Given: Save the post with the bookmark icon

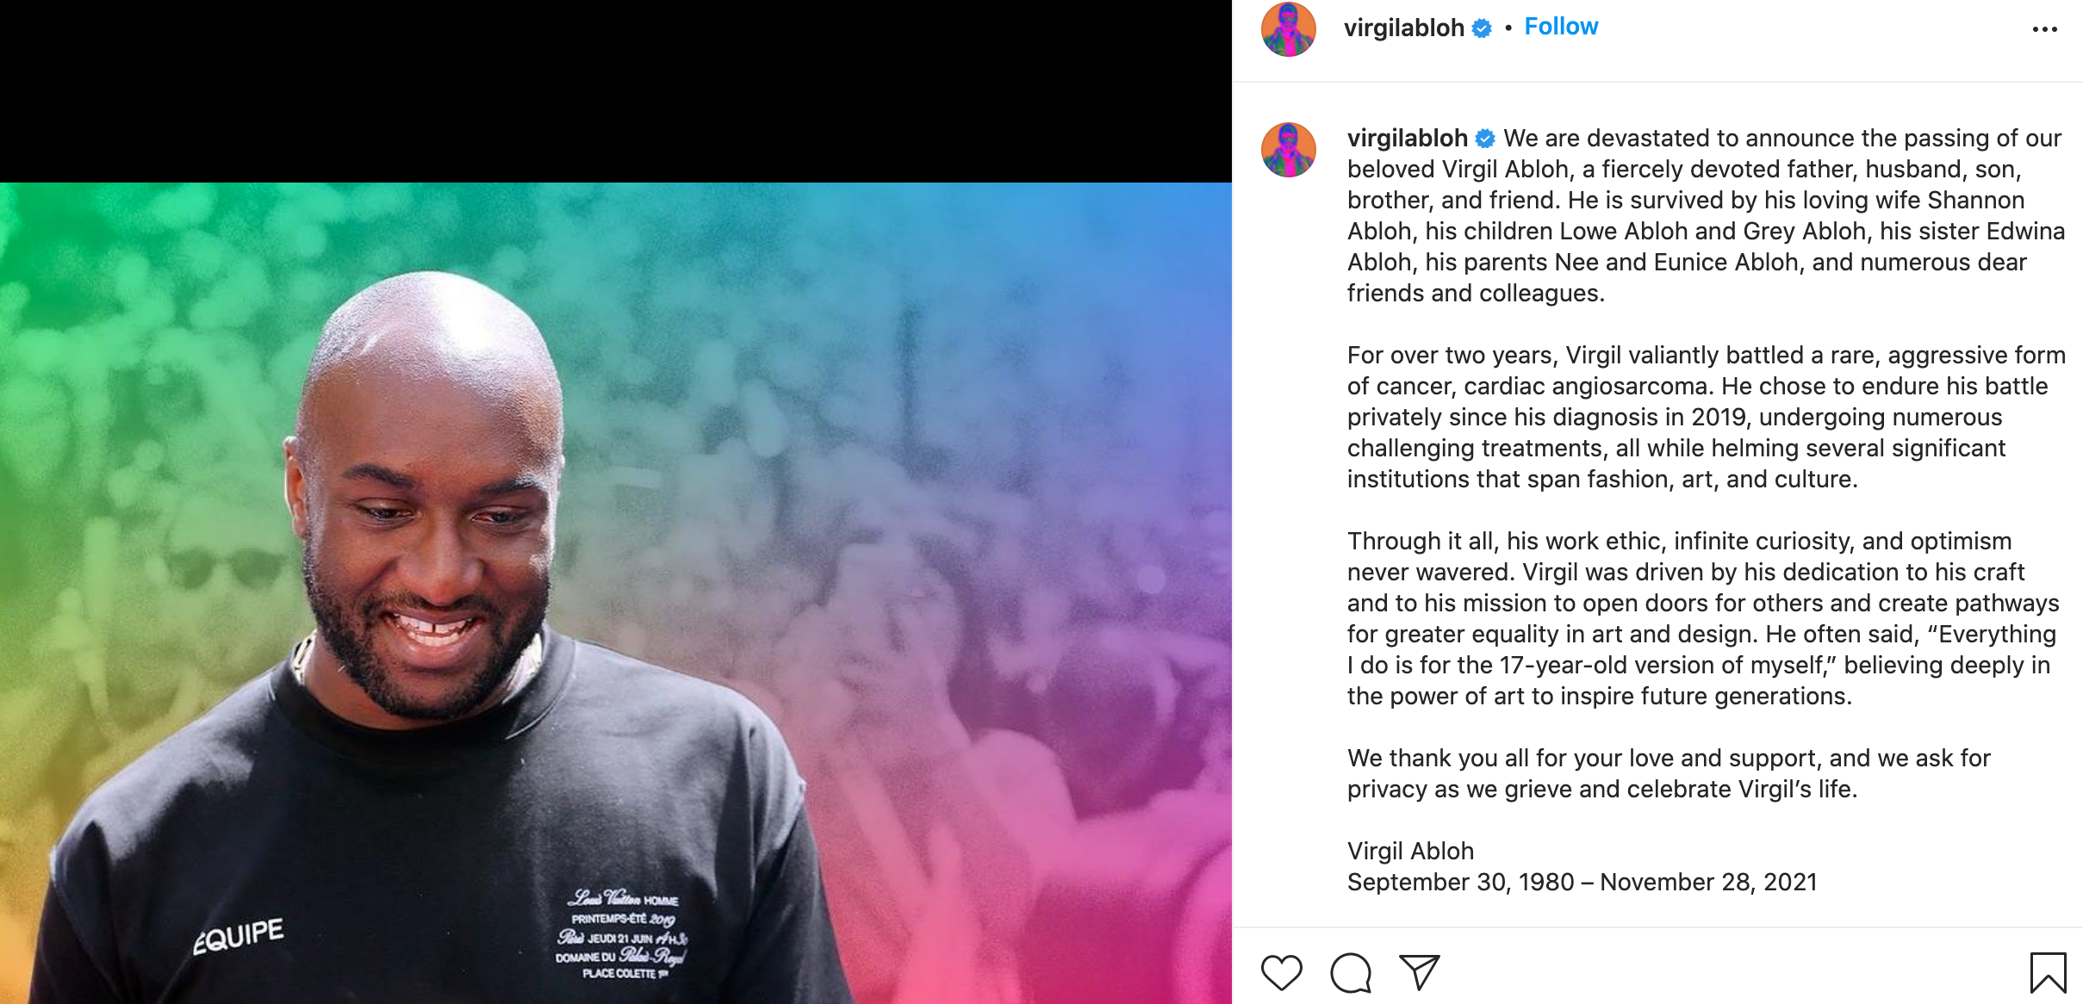Looking at the screenshot, I should pos(2048,973).
